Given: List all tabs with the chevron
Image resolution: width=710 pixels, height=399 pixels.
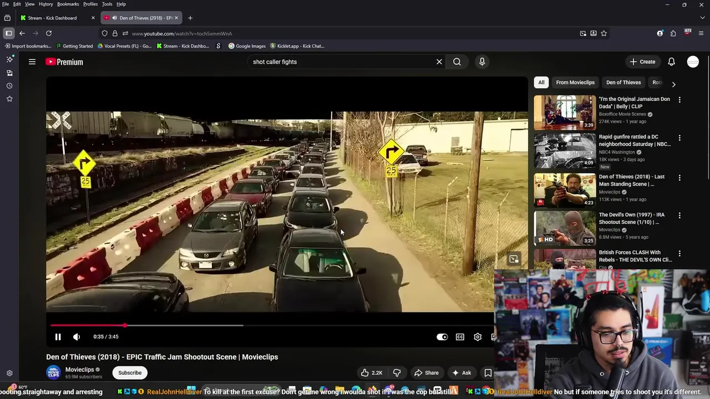Looking at the screenshot, I should 702,18.
